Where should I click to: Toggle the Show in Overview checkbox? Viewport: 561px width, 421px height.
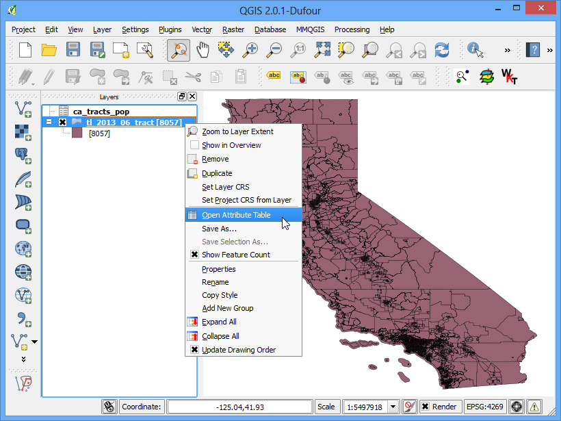[x=194, y=145]
